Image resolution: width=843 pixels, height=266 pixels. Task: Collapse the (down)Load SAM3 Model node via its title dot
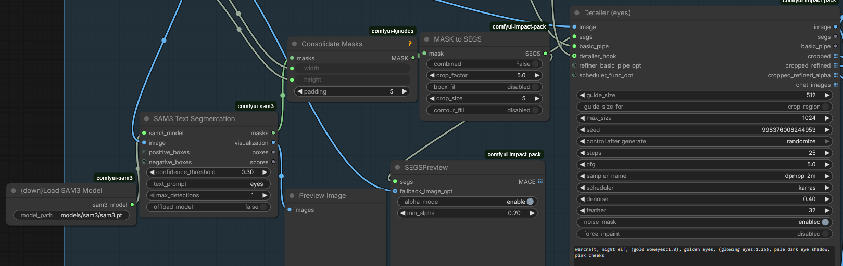click(x=14, y=191)
